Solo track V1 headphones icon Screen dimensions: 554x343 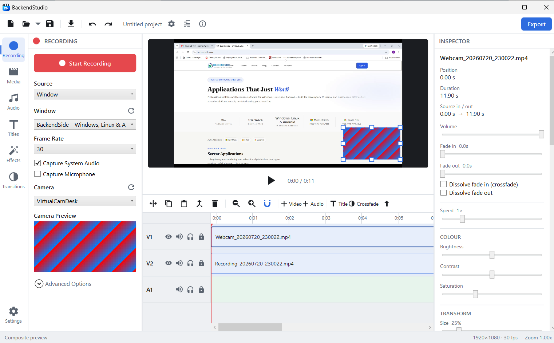pyautogui.click(x=190, y=237)
